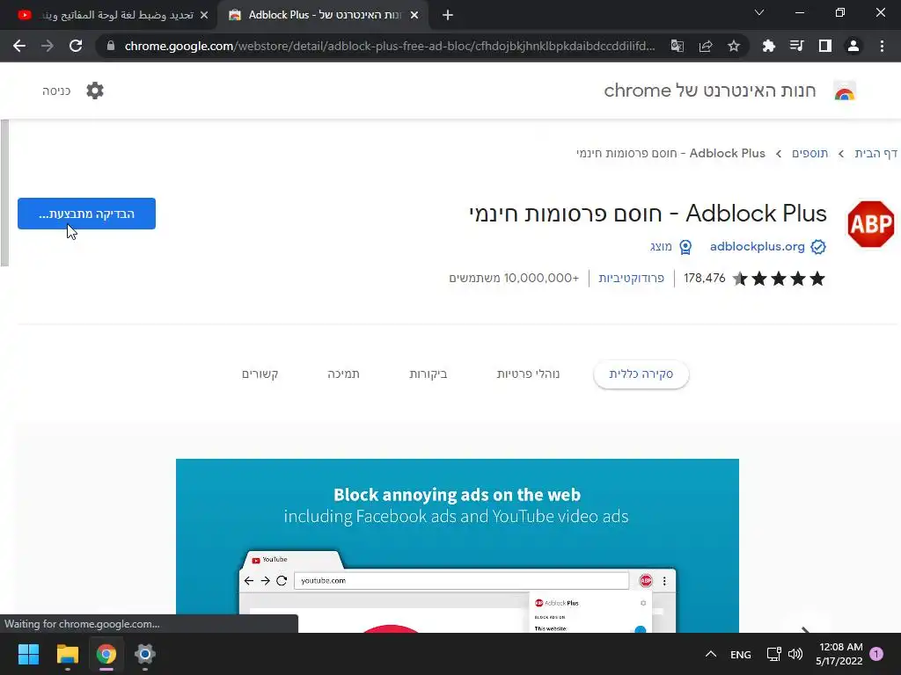Open the volume speaker tray icon

pos(795,654)
